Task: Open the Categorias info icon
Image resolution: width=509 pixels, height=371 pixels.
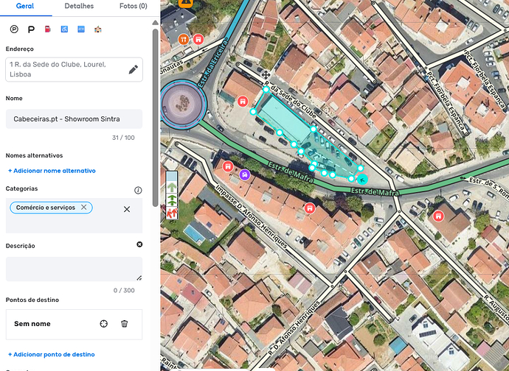Action: tap(138, 190)
